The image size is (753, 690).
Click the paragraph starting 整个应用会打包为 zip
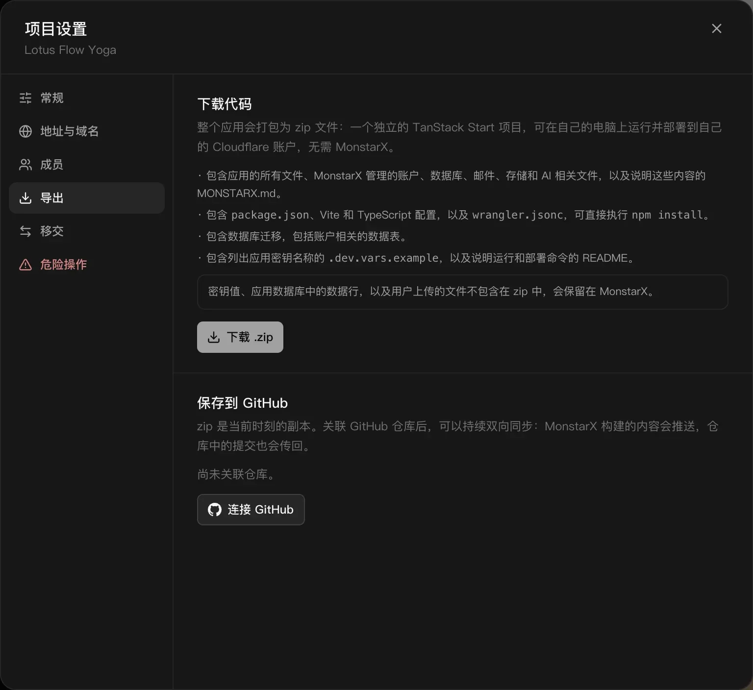[459, 137]
